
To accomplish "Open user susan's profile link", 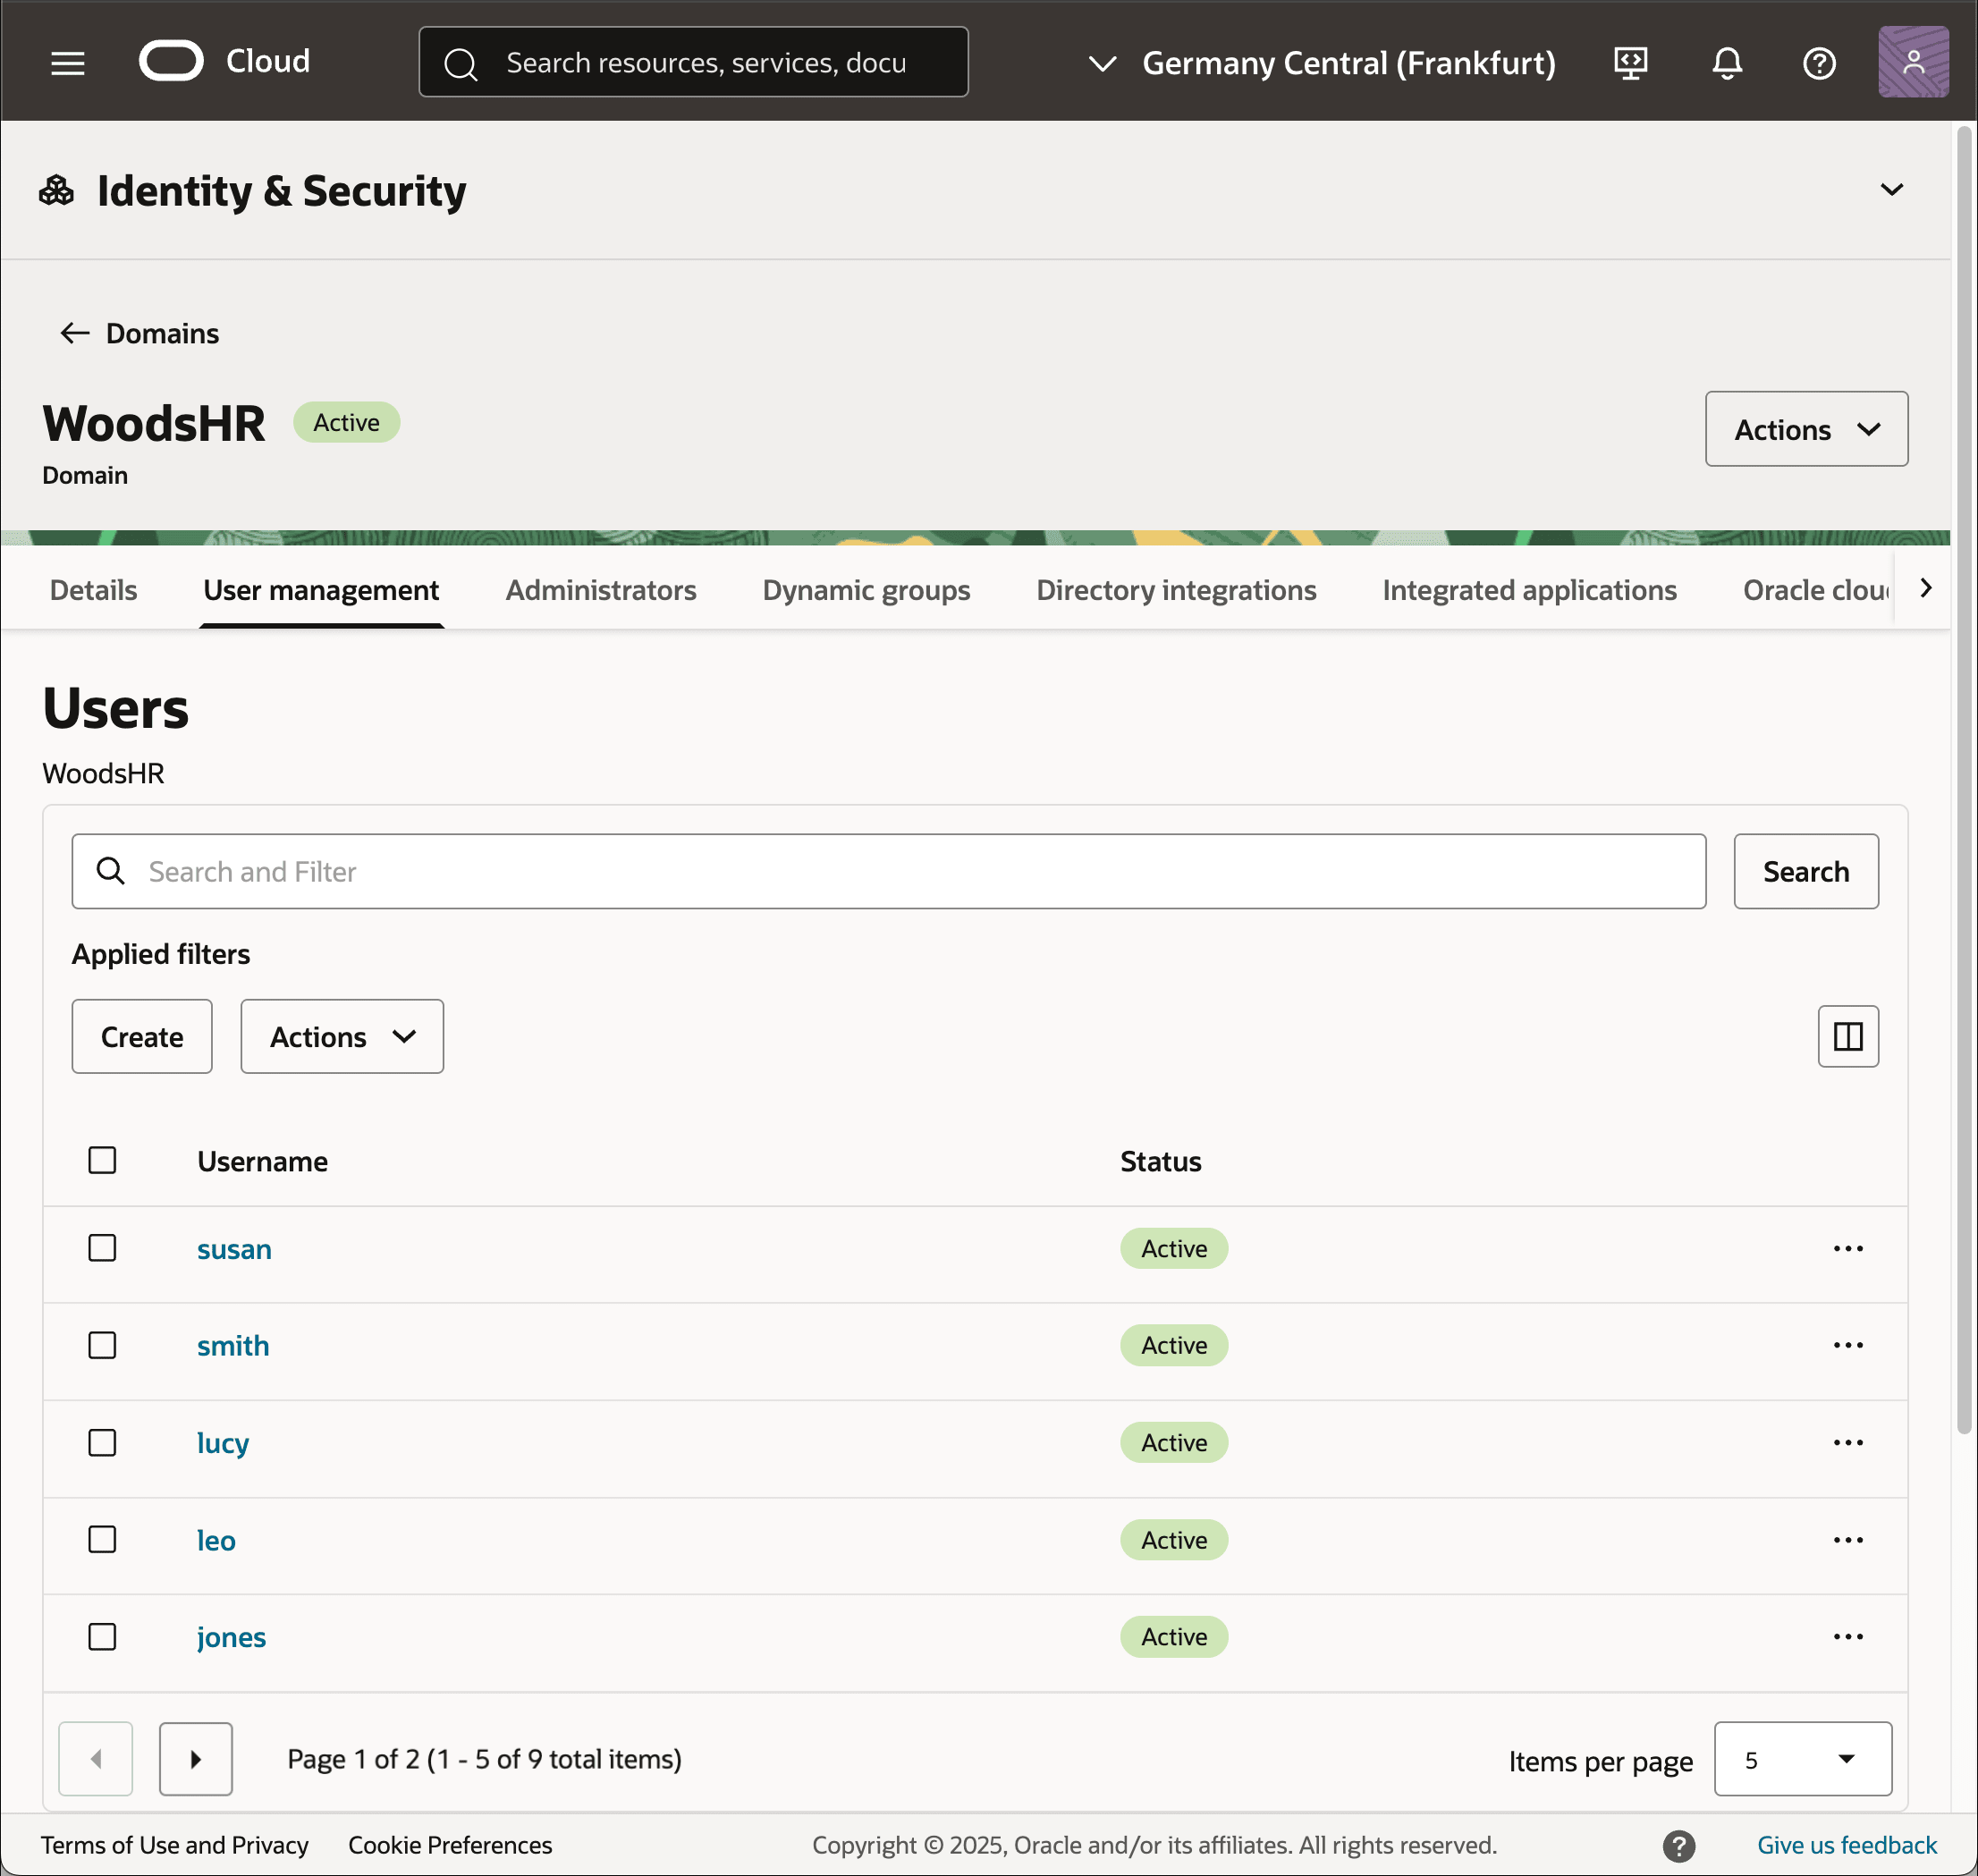I will coord(234,1249).
